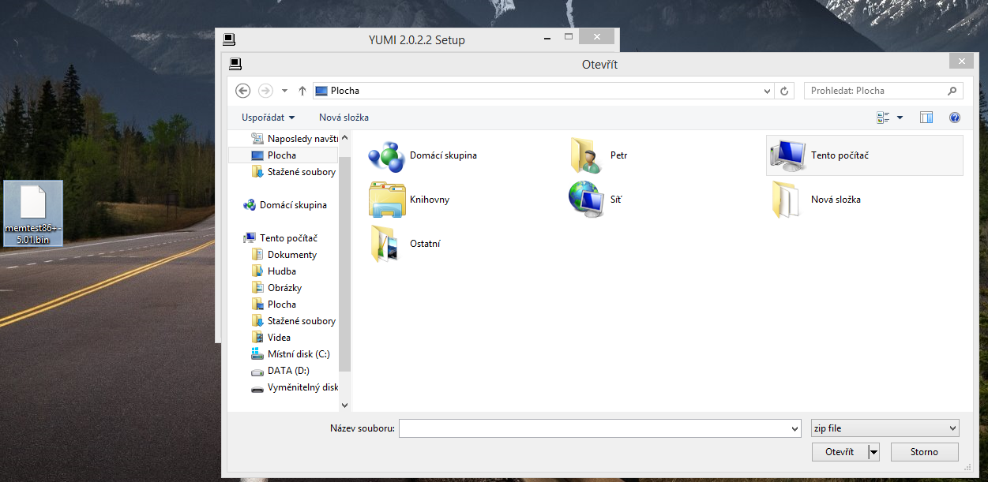
Task: Change the view with the view icon
Action: (883, 118)
